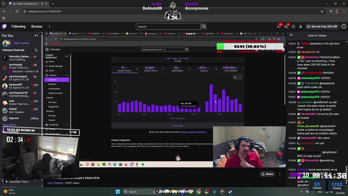The width and height of the screenshot is (348, 196).
Task: Open kyle channel in sidebar
Action: pos(20,102)
